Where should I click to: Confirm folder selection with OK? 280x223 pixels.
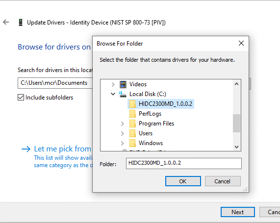(183, 181)
